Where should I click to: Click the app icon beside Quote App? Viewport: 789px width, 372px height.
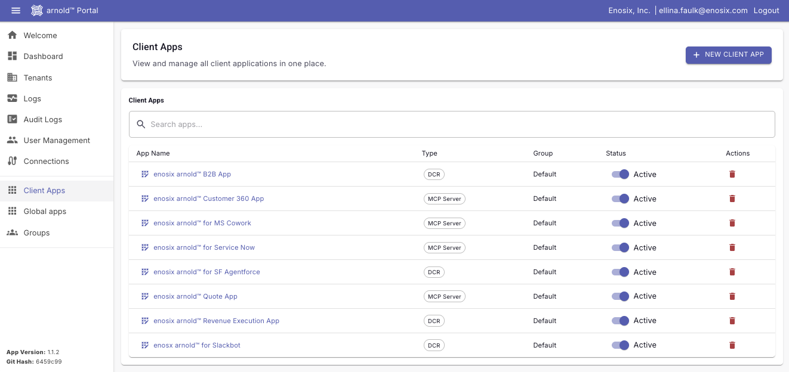tap(144, 296)
